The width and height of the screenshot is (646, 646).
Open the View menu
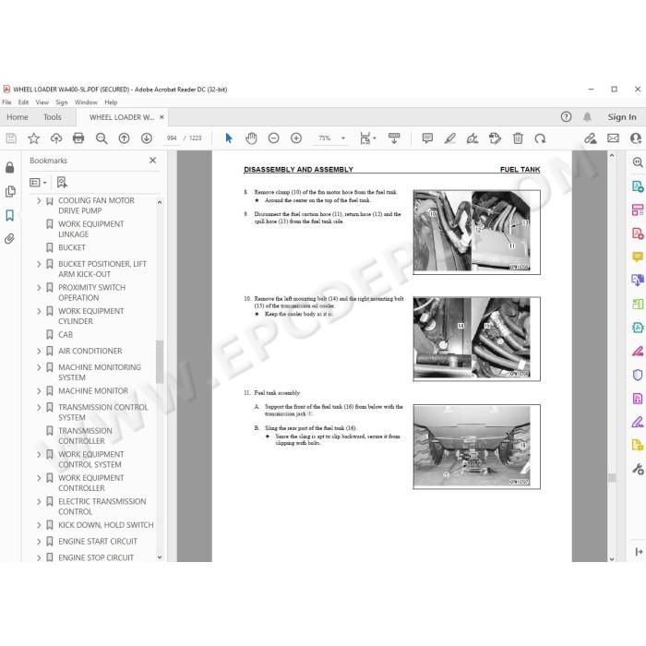tap(42, 102)
